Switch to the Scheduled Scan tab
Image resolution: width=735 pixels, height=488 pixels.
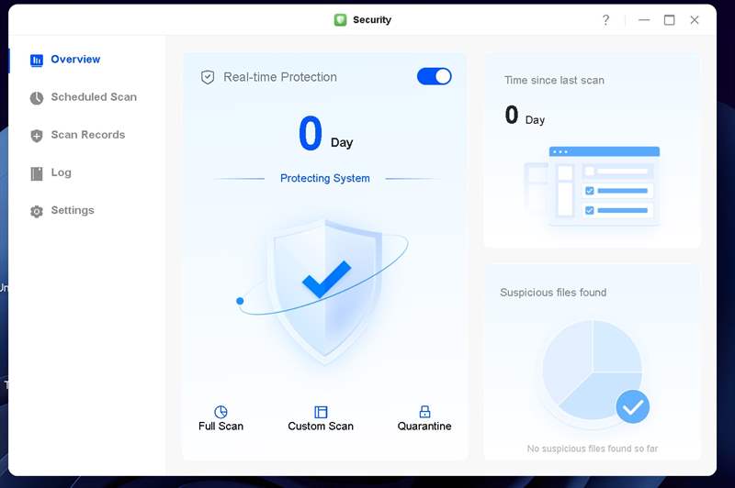[x=94, y=97]
